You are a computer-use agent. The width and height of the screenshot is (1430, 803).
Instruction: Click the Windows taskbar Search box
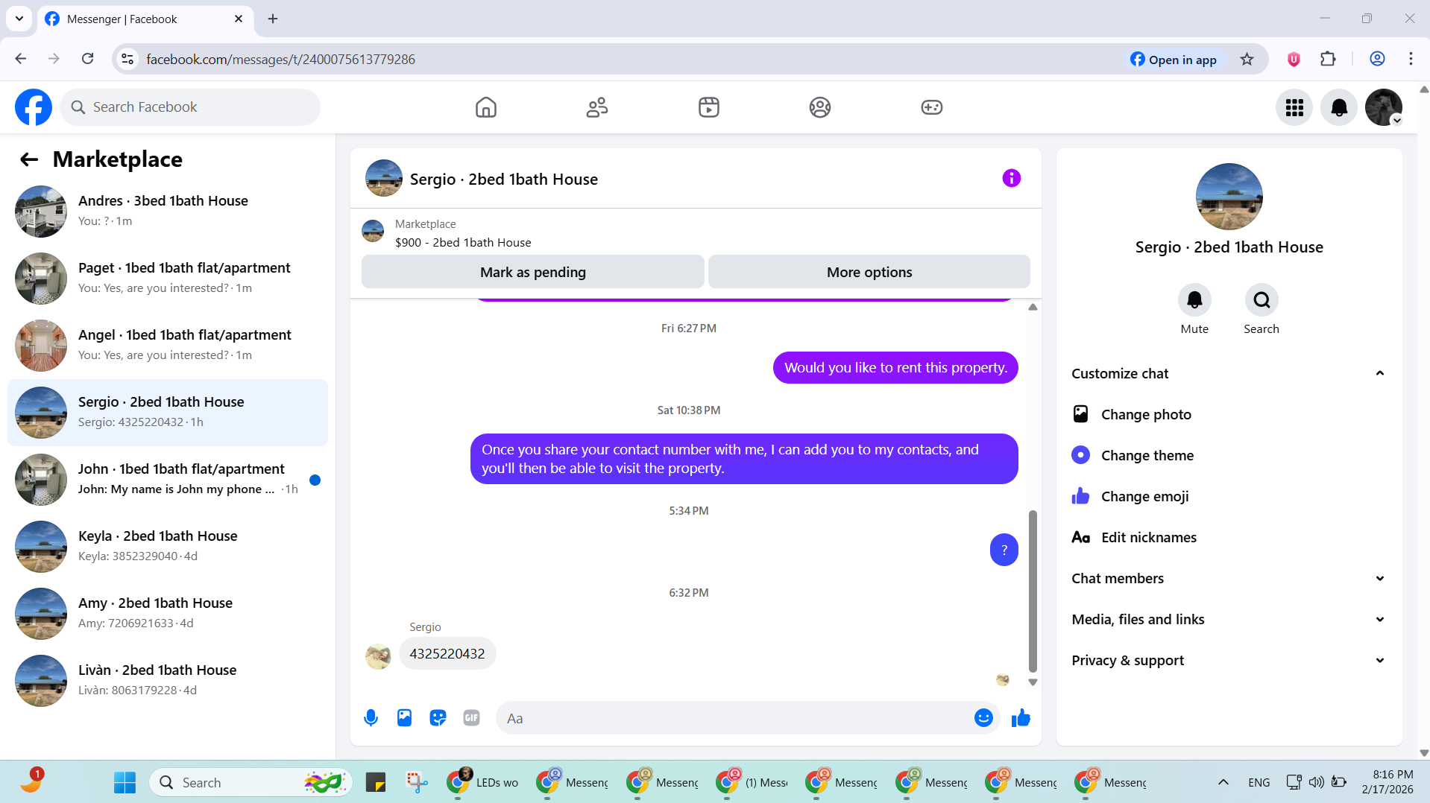pos(251,782)
